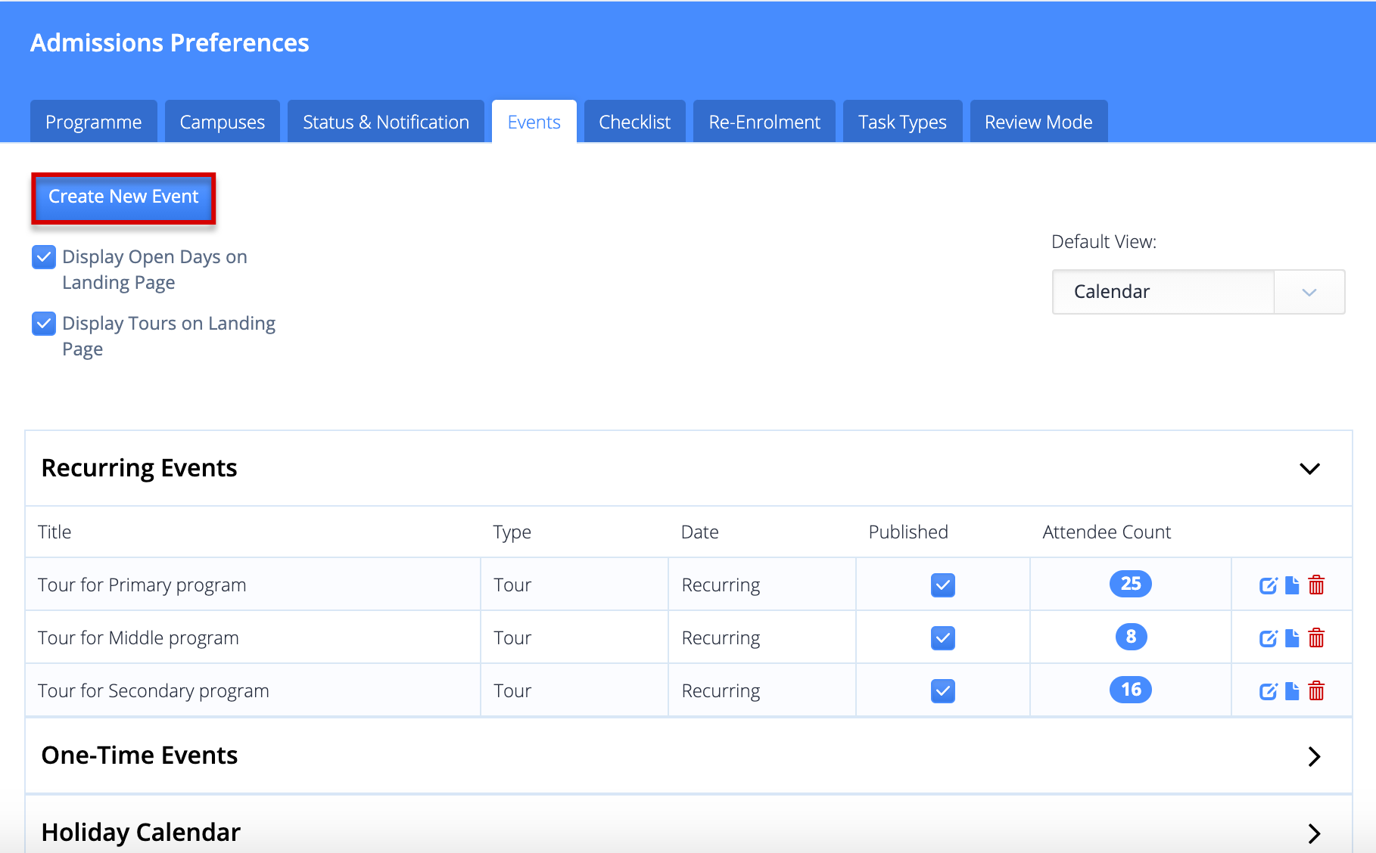Click the Recurring Events heading

coord(139,468)
